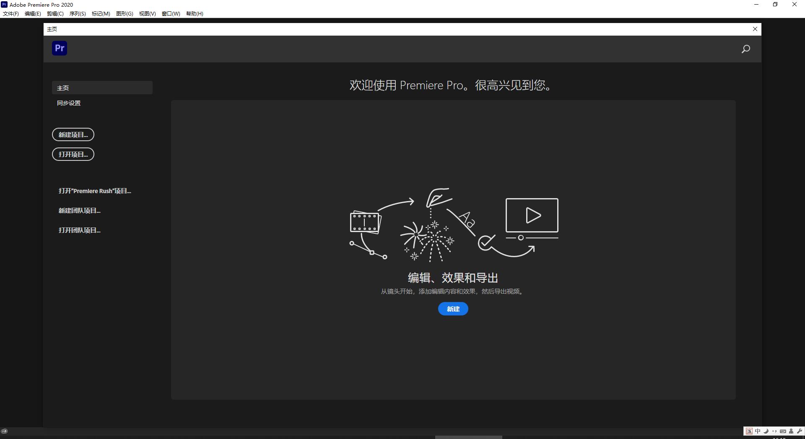
Task: Restore down the Premiere Pro window
Action: pos(775,5)
